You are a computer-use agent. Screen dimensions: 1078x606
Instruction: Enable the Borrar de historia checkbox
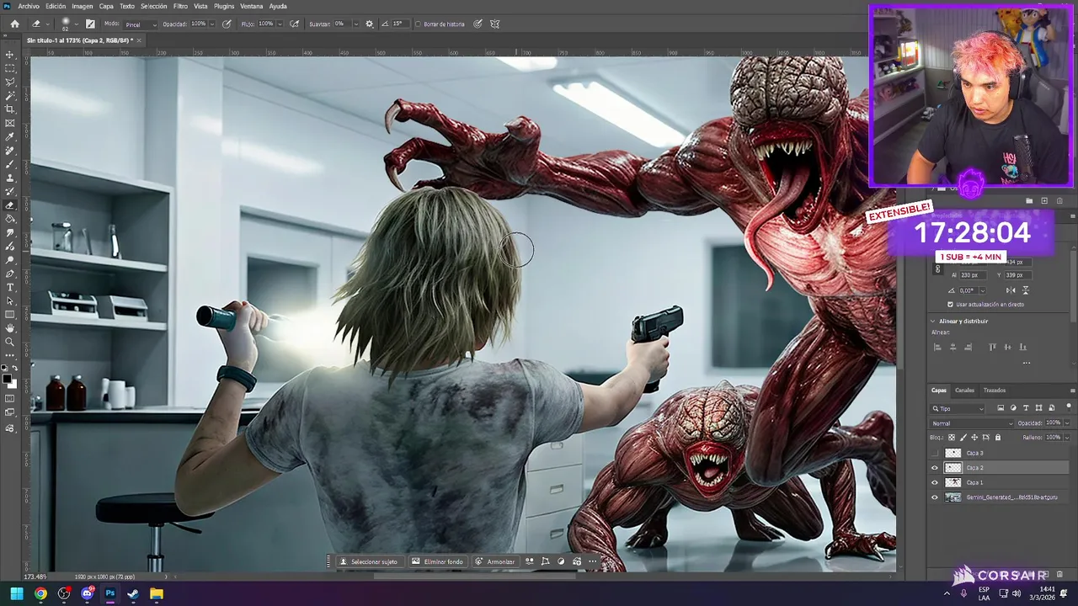click(x=419, y=24)
